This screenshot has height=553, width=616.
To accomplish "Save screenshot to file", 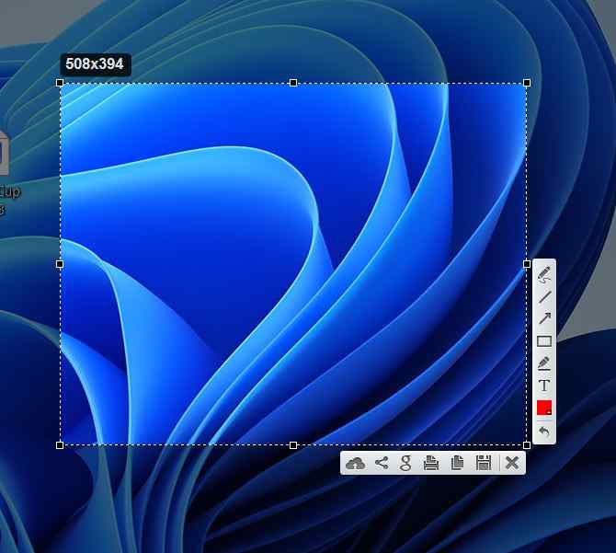I will tap(484, 463).
